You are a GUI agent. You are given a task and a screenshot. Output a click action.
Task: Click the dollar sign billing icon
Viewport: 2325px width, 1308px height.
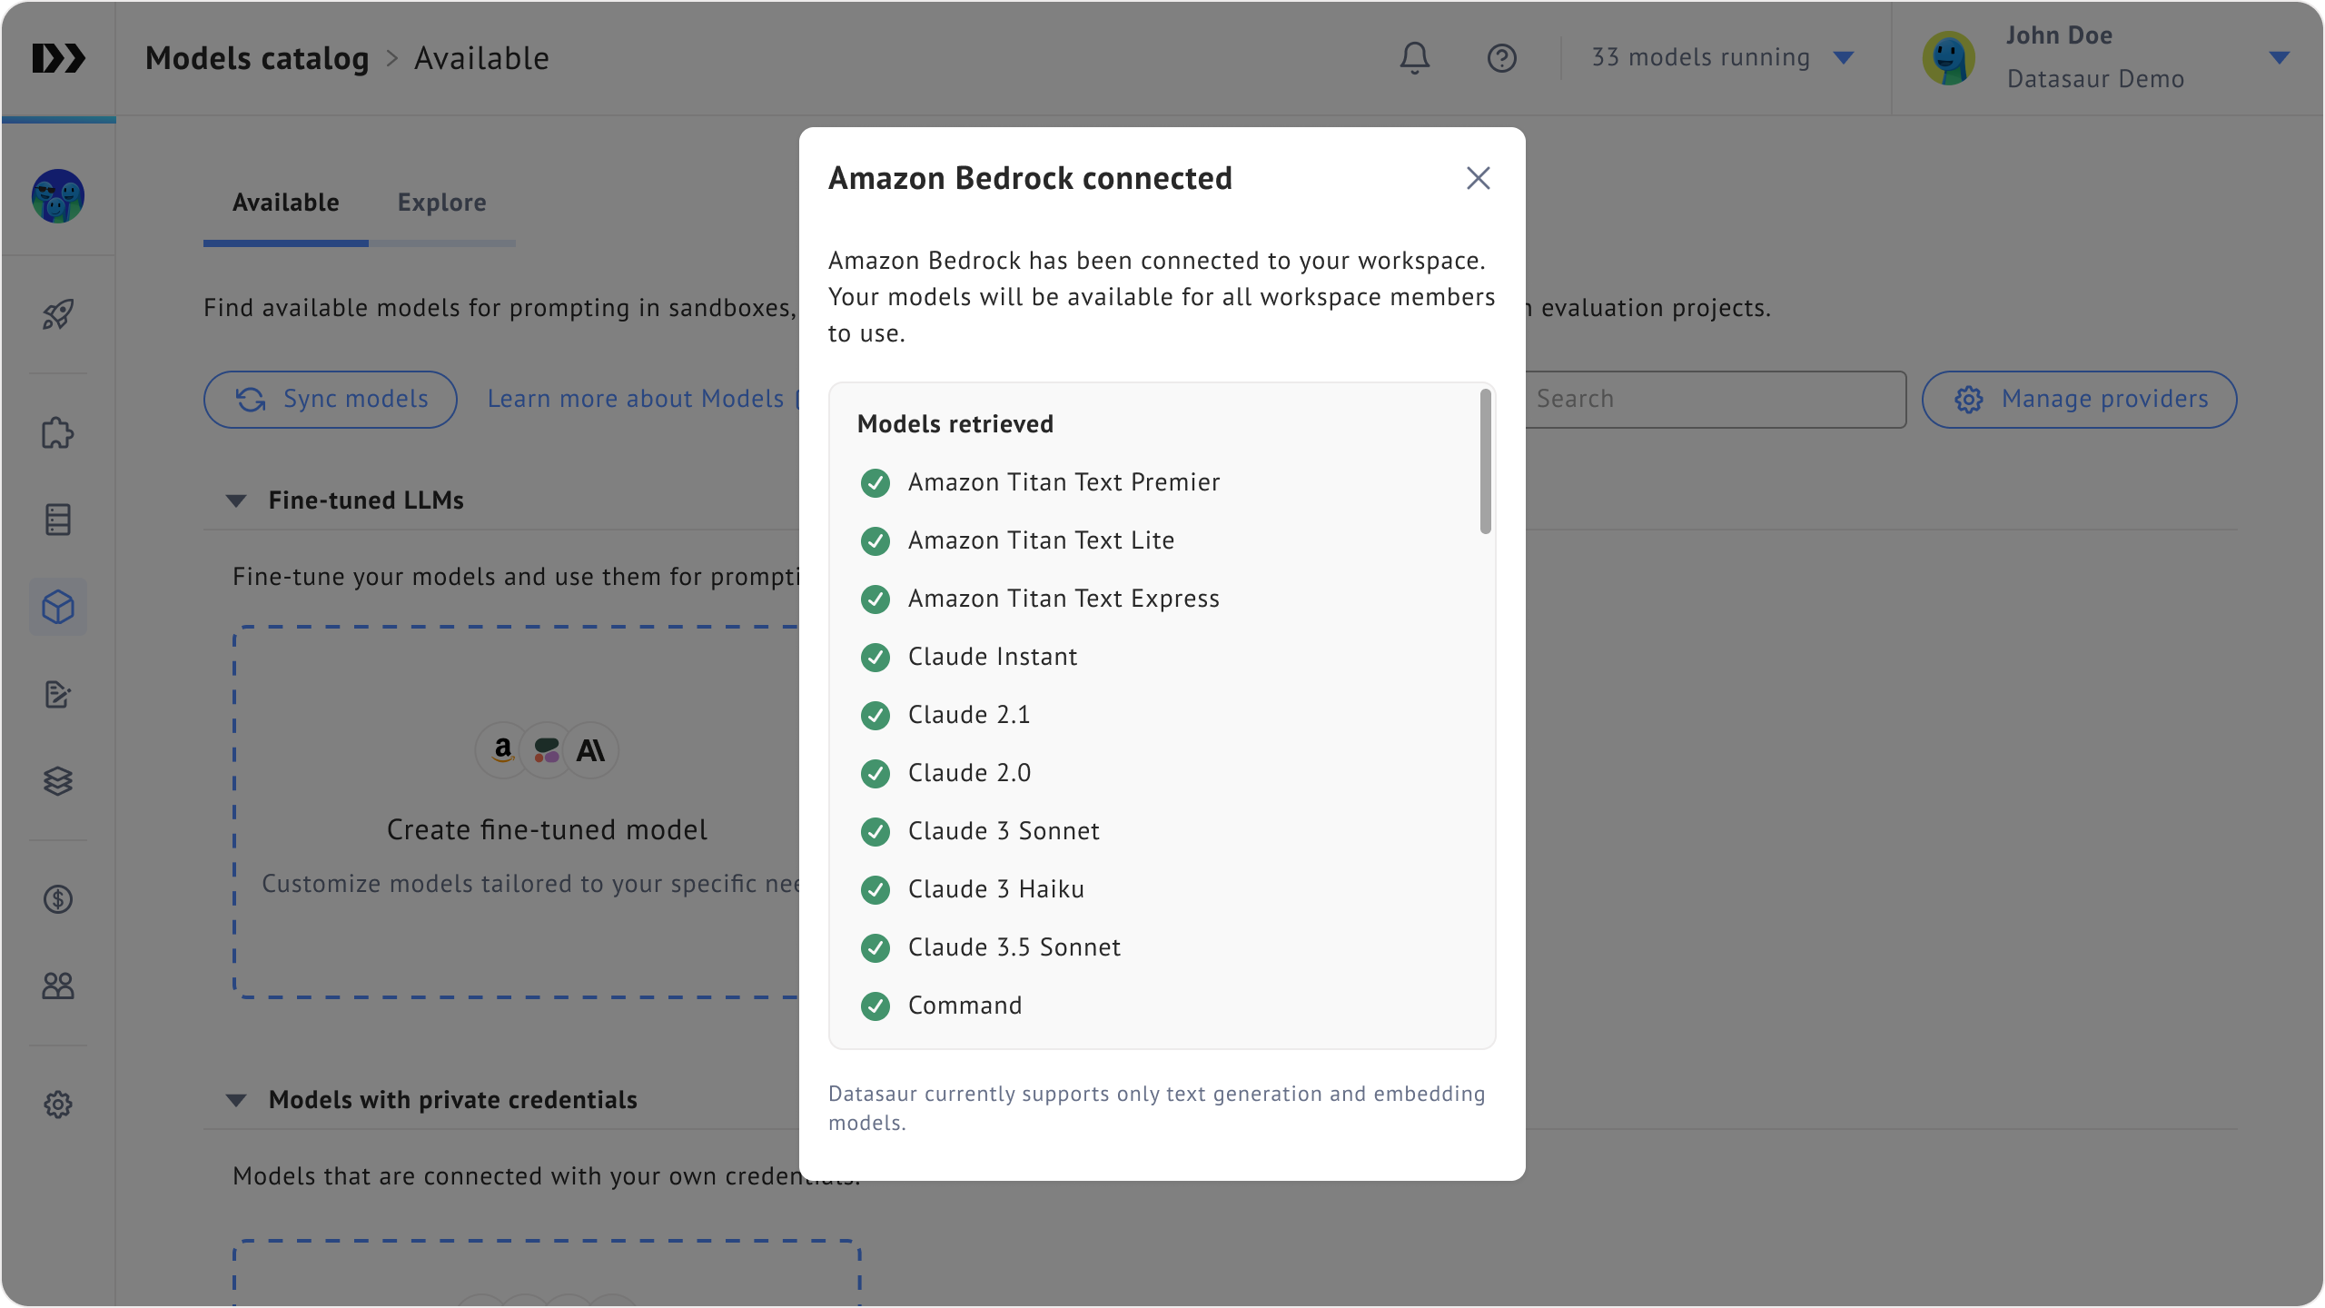[58, 899]
